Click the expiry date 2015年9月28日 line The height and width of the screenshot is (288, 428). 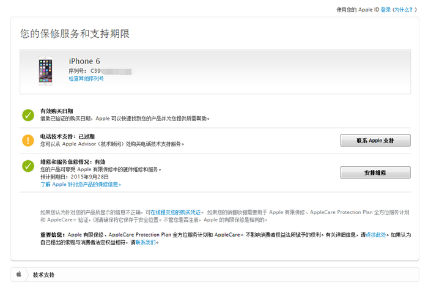pos(75,177)
